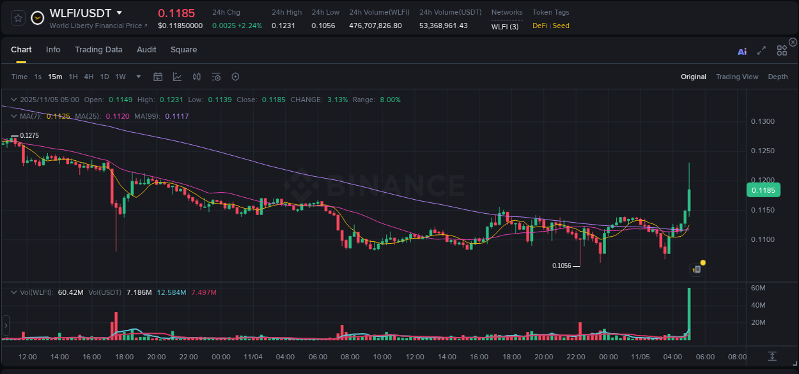799x374 pixels.
Task: Open the chart settings hexagon icon
Action: click(x=235, y=77)
